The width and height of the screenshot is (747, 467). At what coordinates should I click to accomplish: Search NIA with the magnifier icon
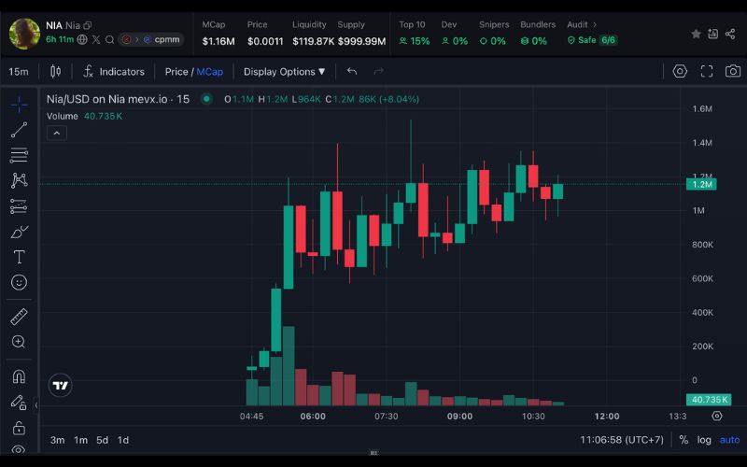(109, 39)
